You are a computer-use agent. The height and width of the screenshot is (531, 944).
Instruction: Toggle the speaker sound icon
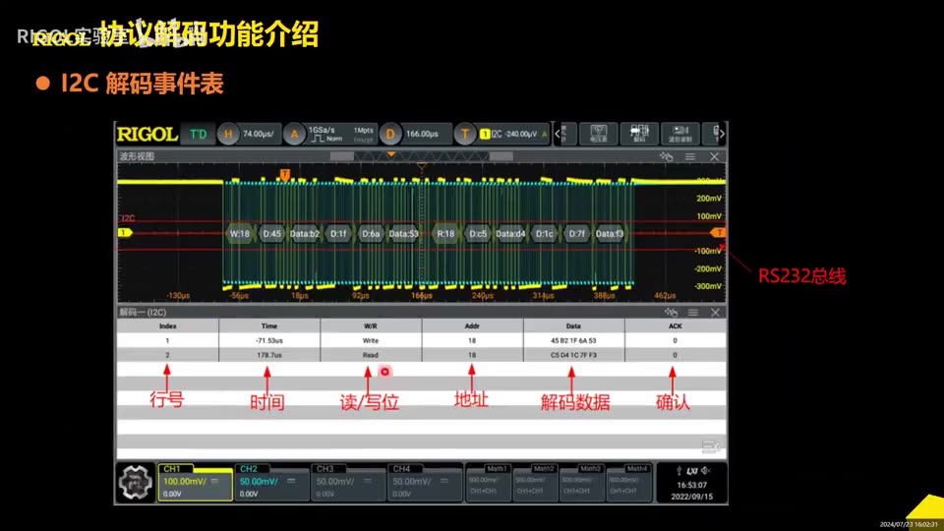click(x=706, y=470)
